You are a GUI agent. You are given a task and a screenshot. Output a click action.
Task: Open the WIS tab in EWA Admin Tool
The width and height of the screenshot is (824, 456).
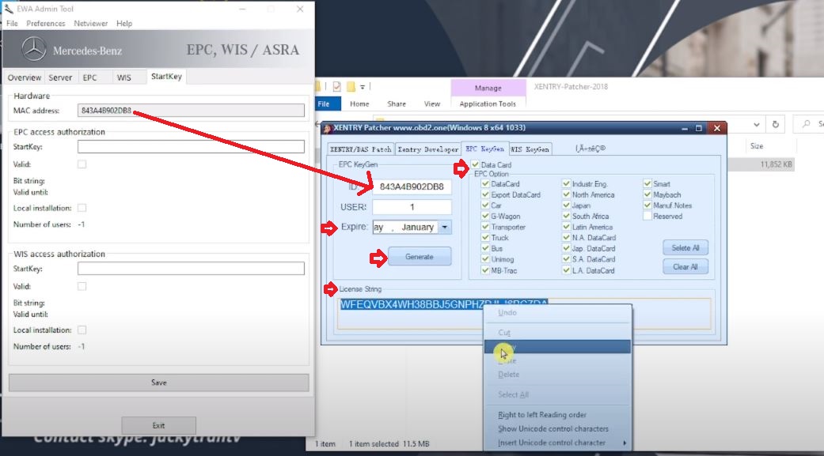tap(124, 77)
